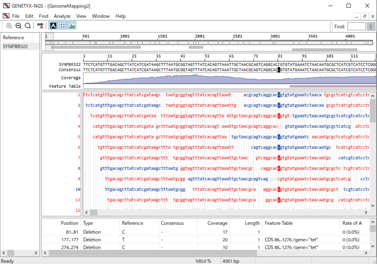Viewport: 377px width, 264px height.
Task: Click the reset zoom magnifier icon
Action: tap(27, 26)
